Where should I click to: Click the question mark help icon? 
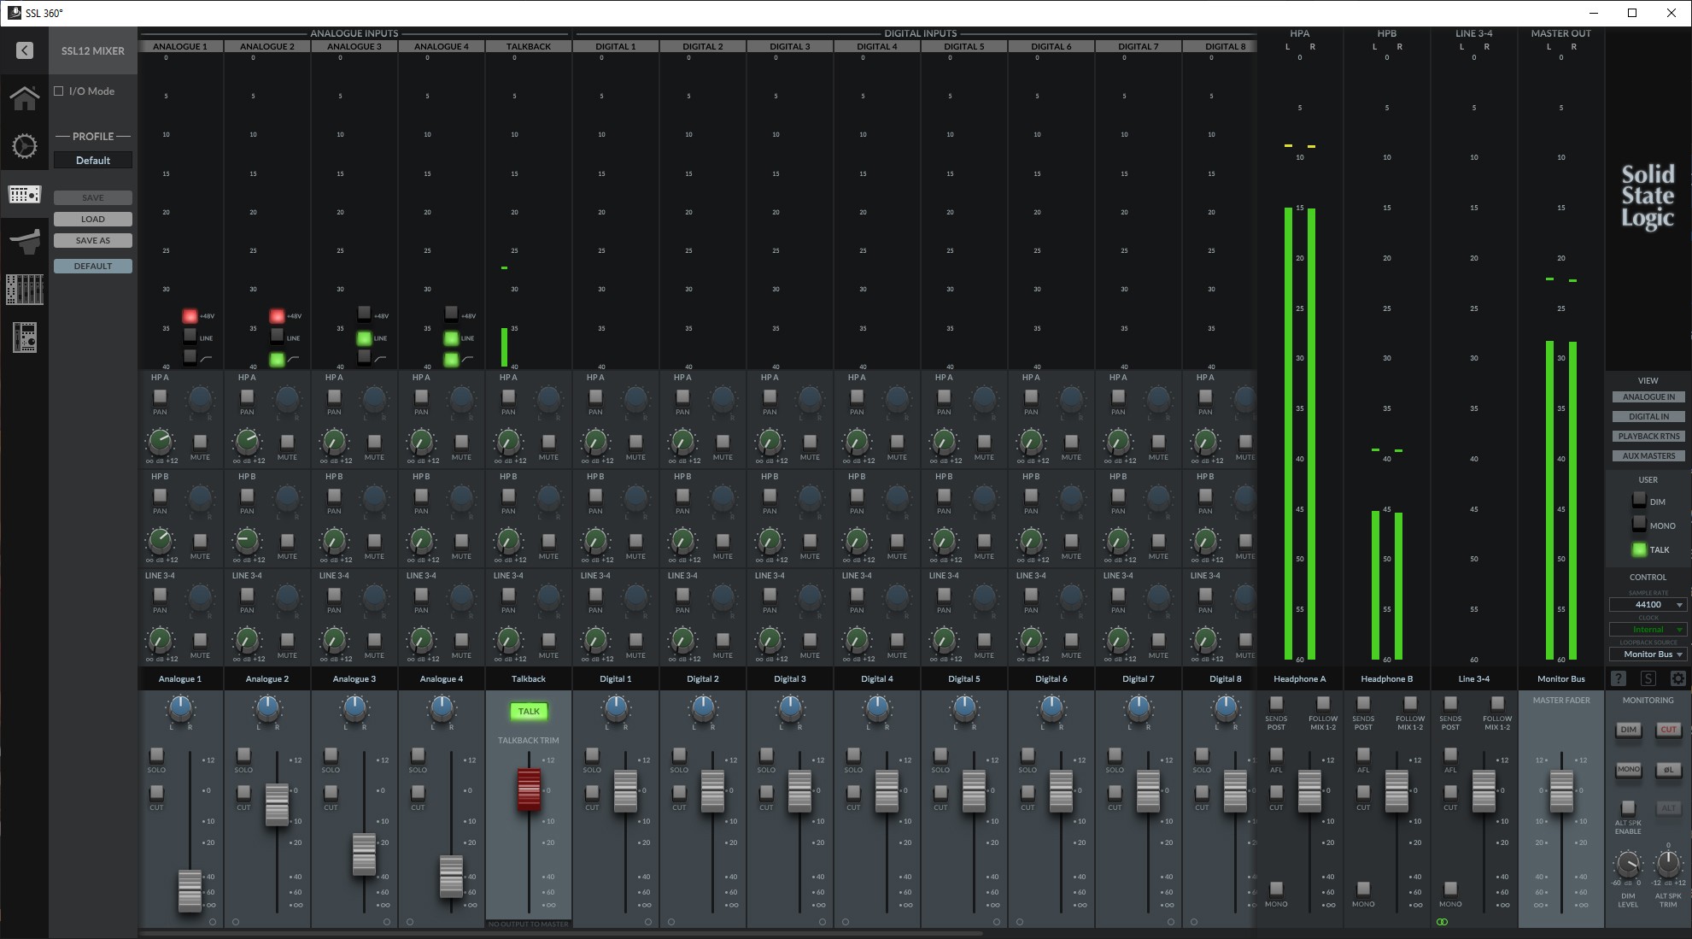click(x=1618, y=678)
